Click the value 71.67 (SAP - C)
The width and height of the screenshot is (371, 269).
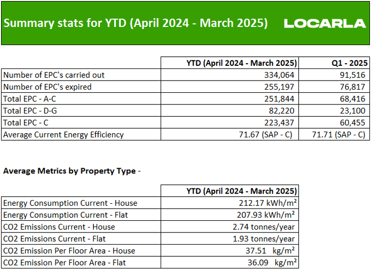pos(266,135)
